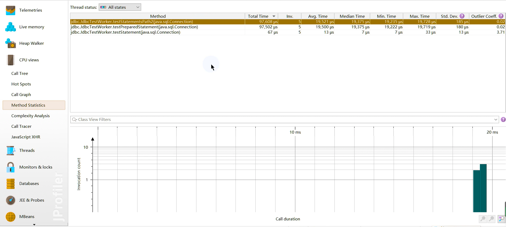Open the Hot Spots view
Viewport: 506px width, 227px height.
coord(21,84)
